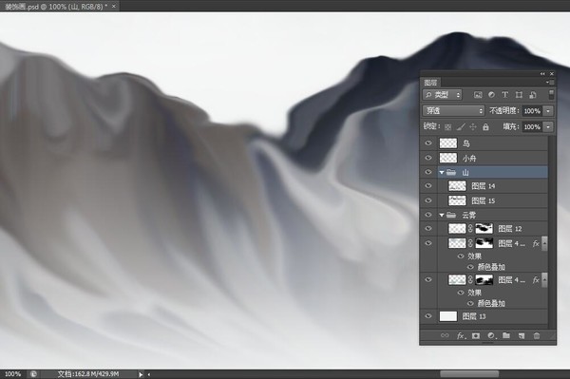Close the 装饰画.psd document tab
Image resolution: width=570 pixels, height=379 pixels.
pyautogui.click(x=114, y=7)
